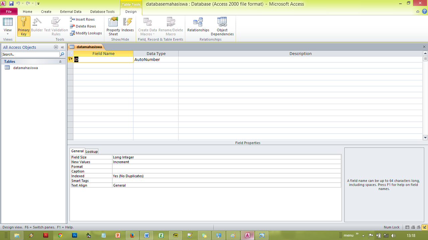Open Create Data Macros dropdown
This screenshot has width=428, height=240.
pyautogui.click(x=147, y=26)
